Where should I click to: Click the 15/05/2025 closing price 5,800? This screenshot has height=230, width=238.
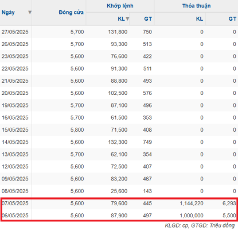(x=77, y=130)
